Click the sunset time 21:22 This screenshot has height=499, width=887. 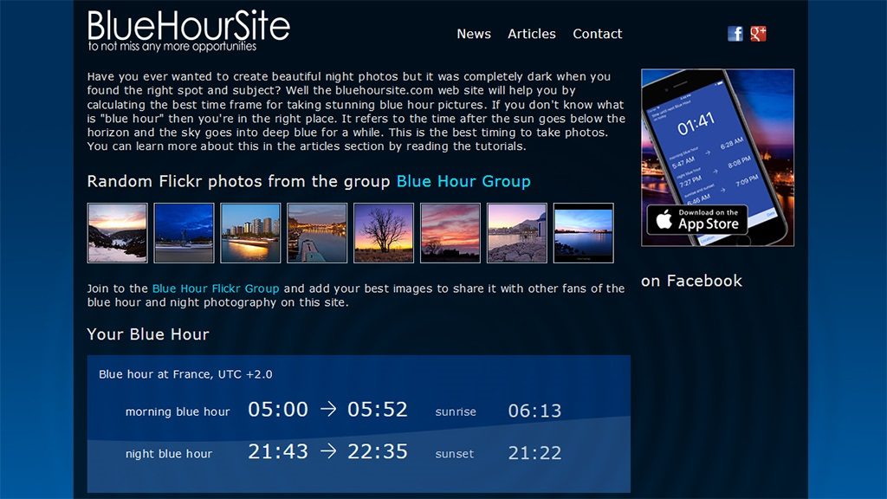(x=534, y=453)
